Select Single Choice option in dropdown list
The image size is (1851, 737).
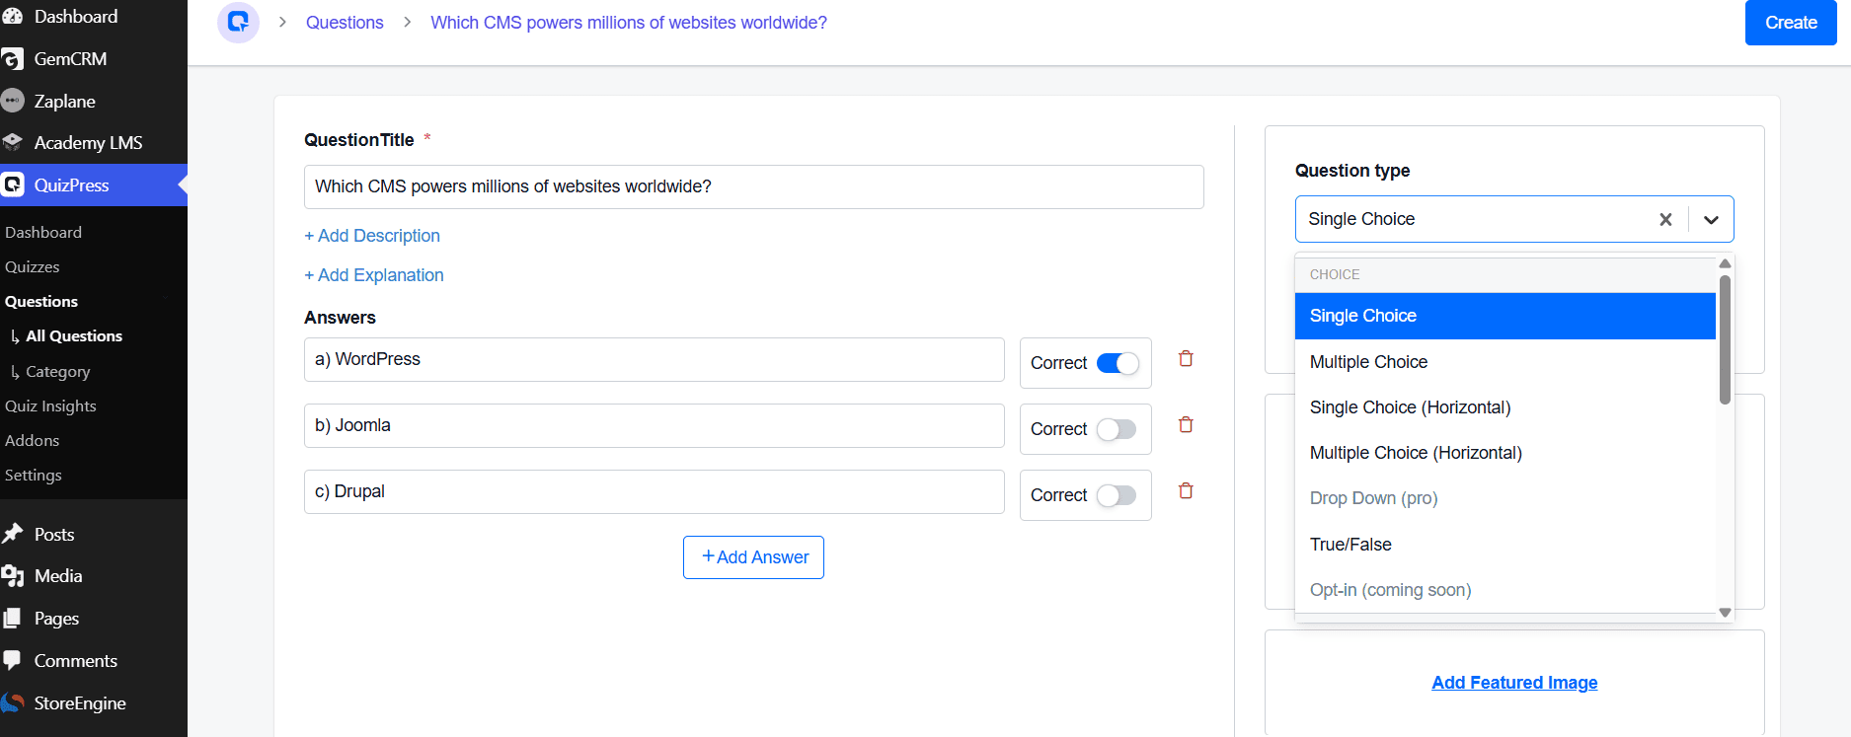[x=1505, y=316]
